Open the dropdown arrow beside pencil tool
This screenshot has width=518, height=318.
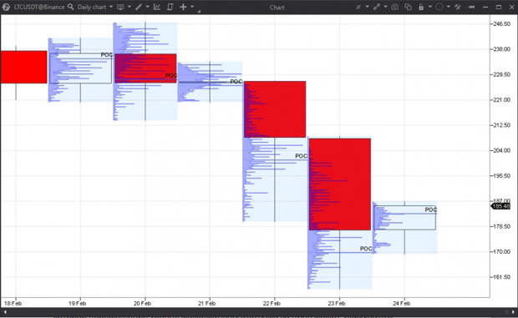pyautogui.click(x=148, y=7)
